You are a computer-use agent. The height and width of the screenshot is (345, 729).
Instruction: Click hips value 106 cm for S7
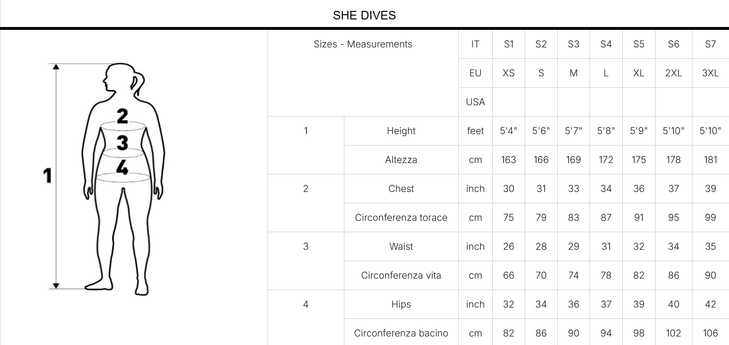point(710,333)
